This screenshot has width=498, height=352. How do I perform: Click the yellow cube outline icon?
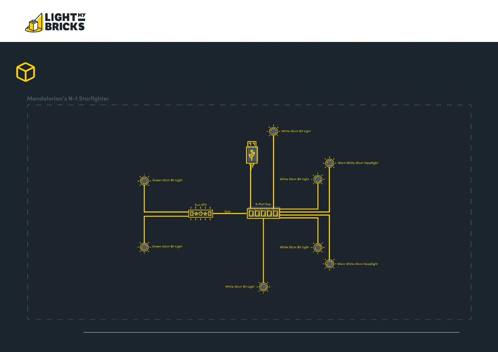(x=25, y=72)
